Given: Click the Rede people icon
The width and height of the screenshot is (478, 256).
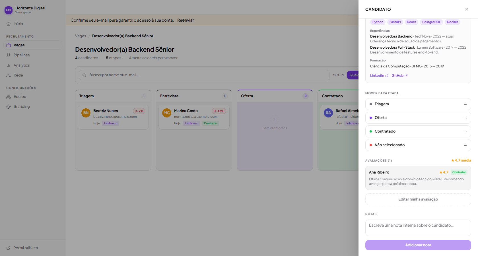Looking at the screenshot, I should tap(9, 75).
